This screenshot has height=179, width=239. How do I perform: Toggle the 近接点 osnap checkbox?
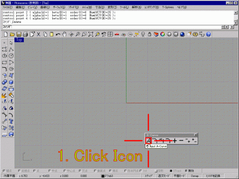[x=19, y=171]
